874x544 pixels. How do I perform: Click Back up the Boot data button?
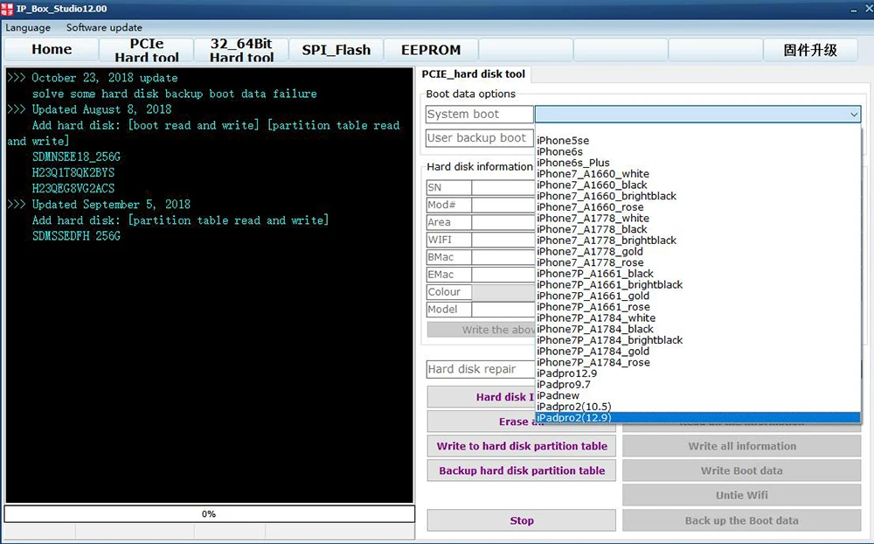click(742, 520)
